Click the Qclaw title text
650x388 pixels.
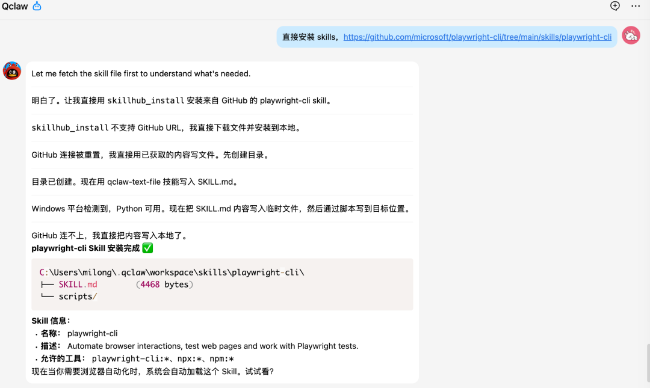15,6
